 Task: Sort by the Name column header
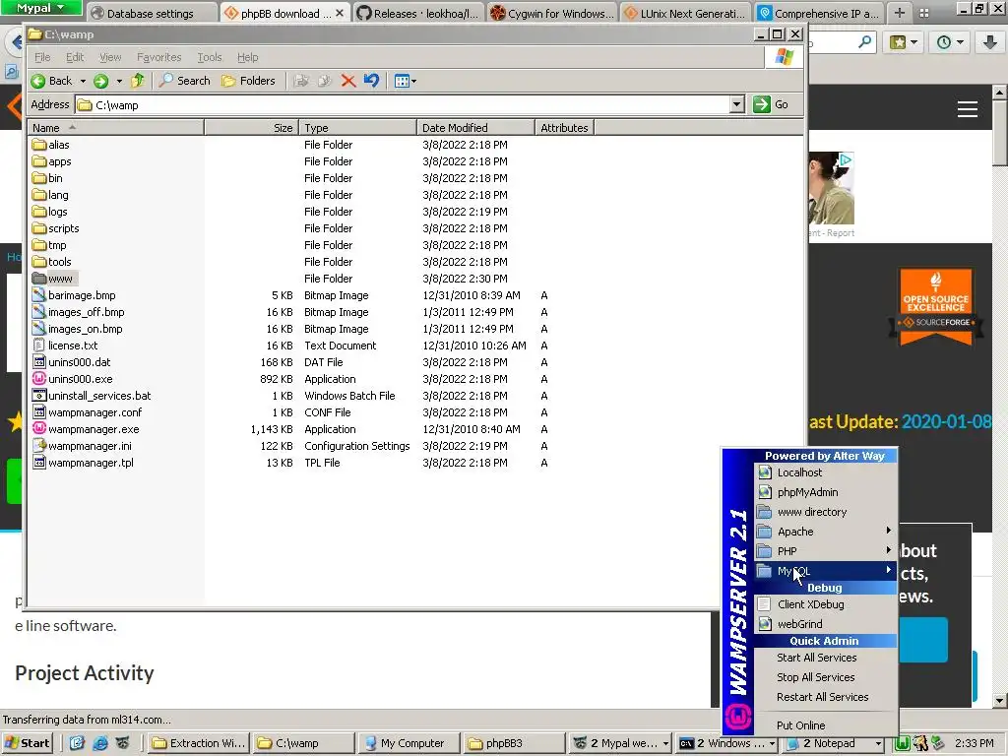click(x=116, y=128)
